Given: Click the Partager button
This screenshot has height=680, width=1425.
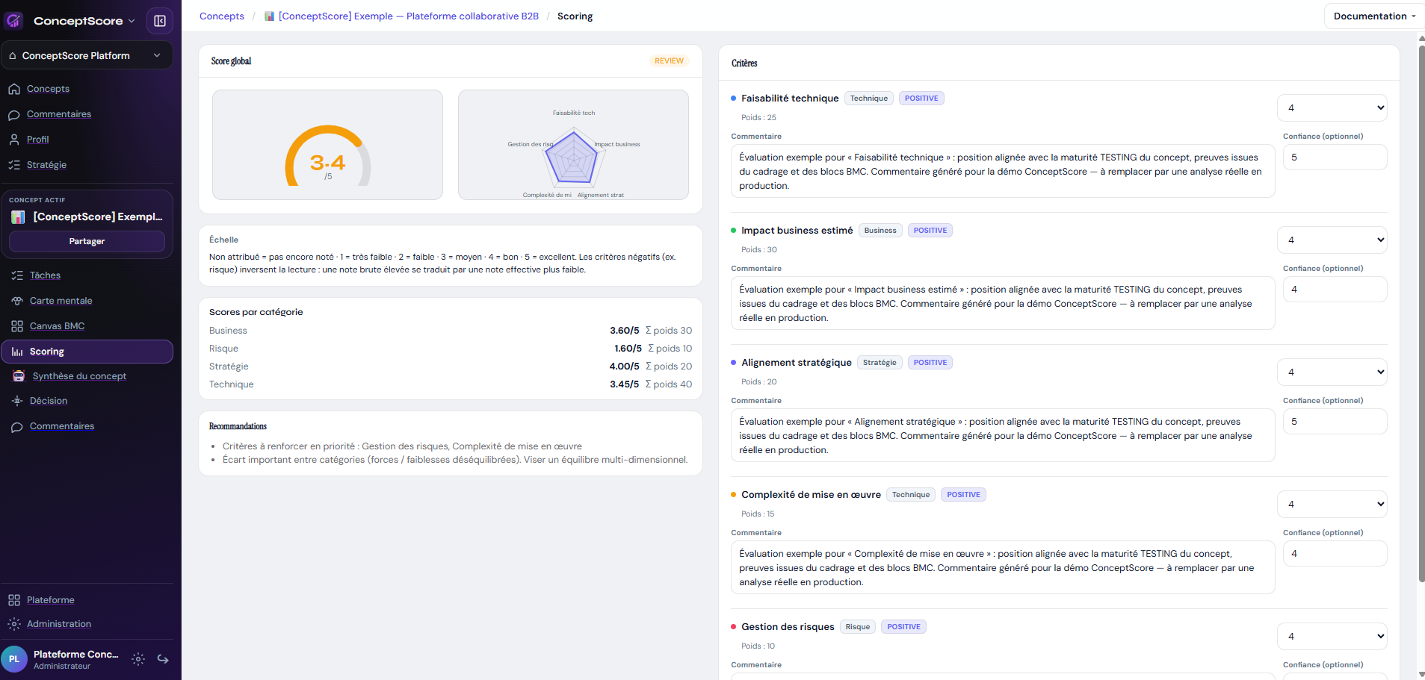Looking at the screenshot, I should (x=86, y=241).
